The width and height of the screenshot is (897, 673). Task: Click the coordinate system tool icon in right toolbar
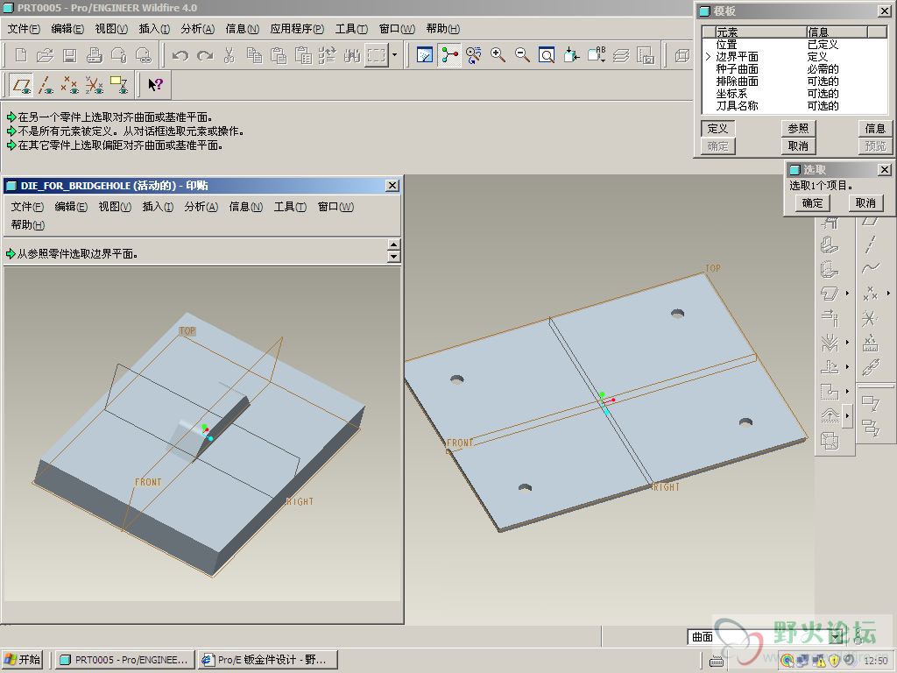(870, 317)
